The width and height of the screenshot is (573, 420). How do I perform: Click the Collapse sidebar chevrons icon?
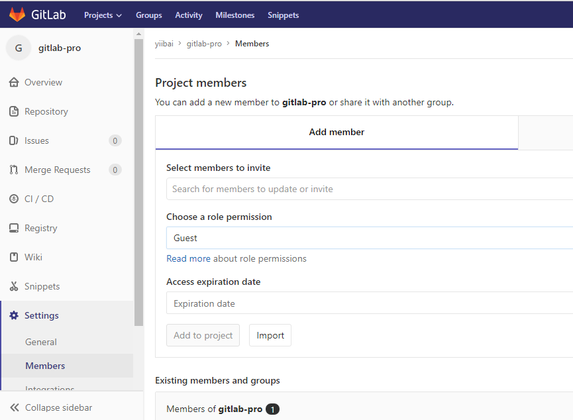(x=15, y=407)
